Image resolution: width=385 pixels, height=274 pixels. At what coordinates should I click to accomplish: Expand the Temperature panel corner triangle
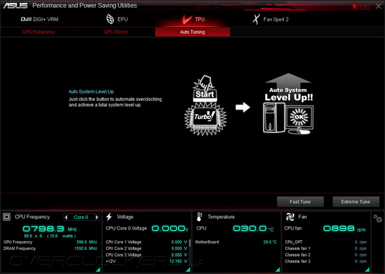point(277,270)
